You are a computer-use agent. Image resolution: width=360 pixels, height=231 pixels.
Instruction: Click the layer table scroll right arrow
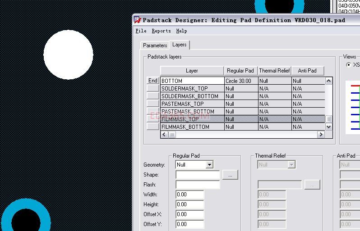(x=321, y=135)
